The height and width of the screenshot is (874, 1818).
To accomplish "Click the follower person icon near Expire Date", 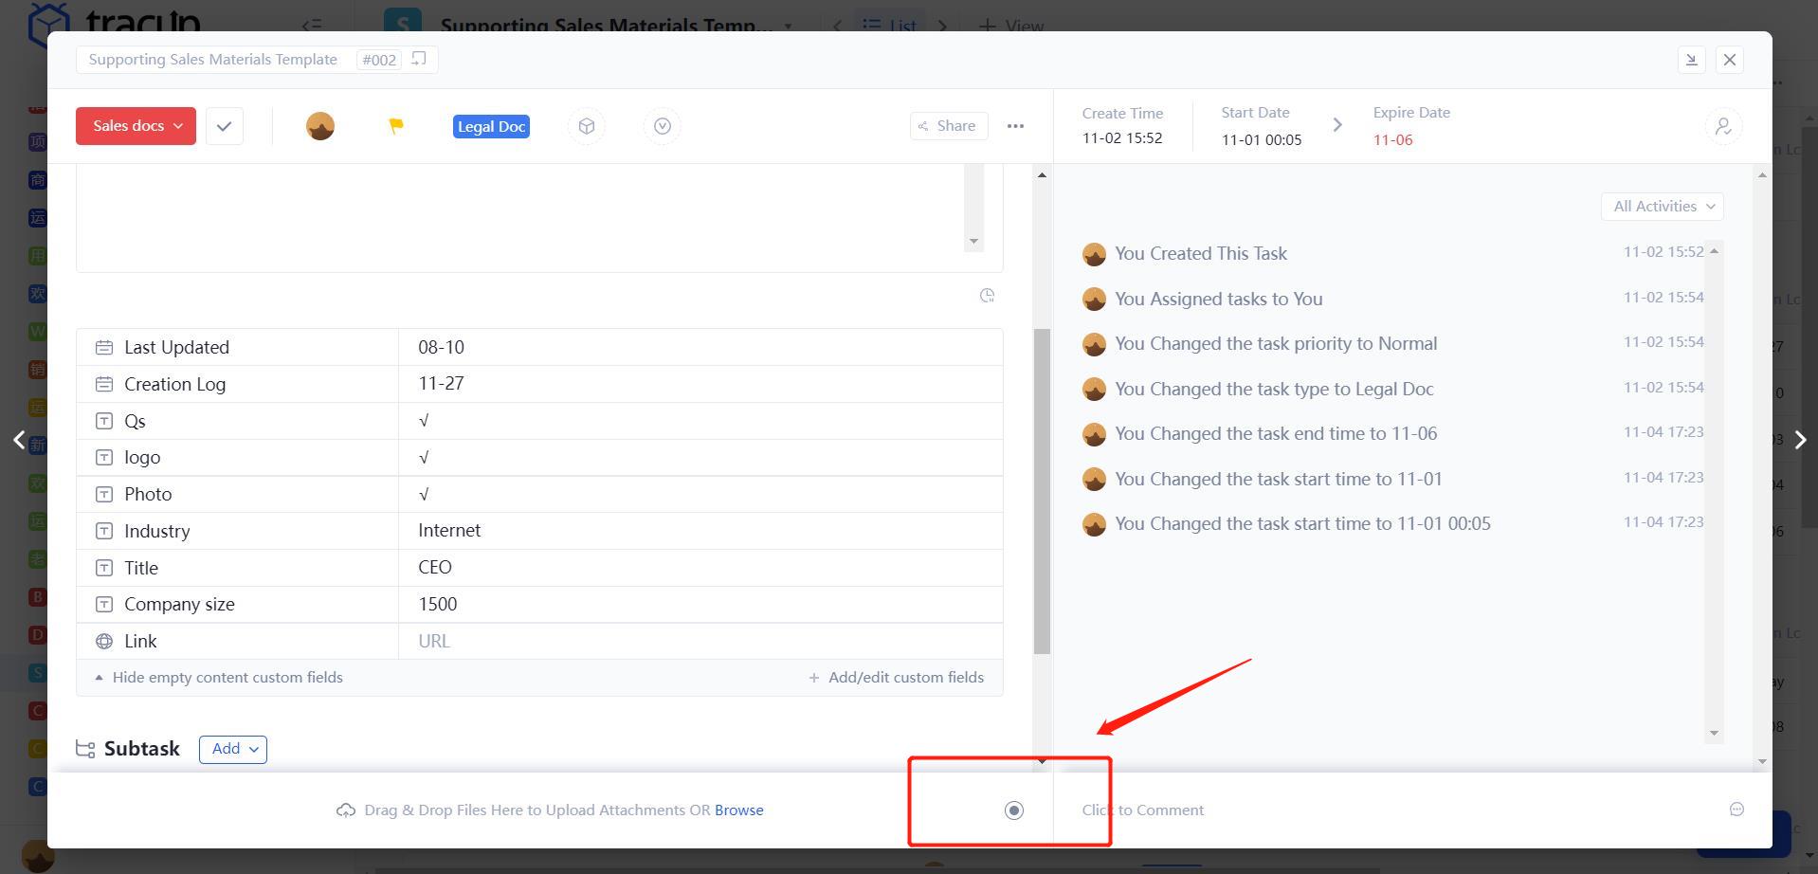I will pyautogui.click(x=1723, y=126).
